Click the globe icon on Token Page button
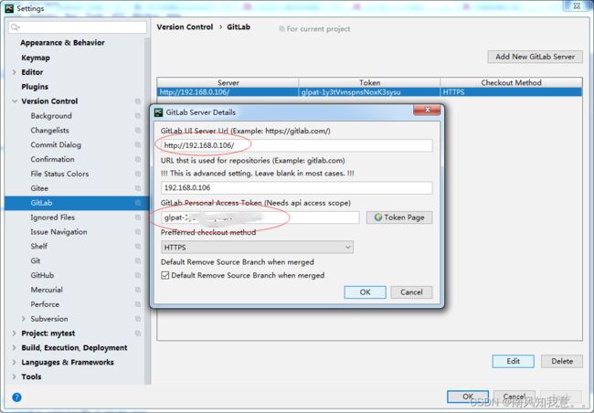Screen dimensions: 594x413 [377, 217]
